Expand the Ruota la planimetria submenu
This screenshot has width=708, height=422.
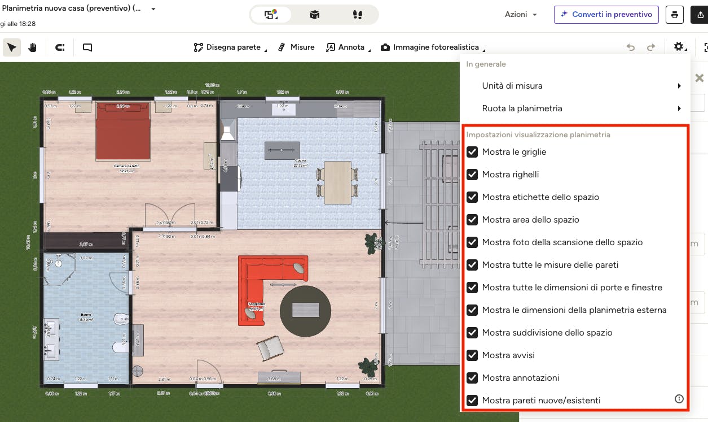point(575,108)
